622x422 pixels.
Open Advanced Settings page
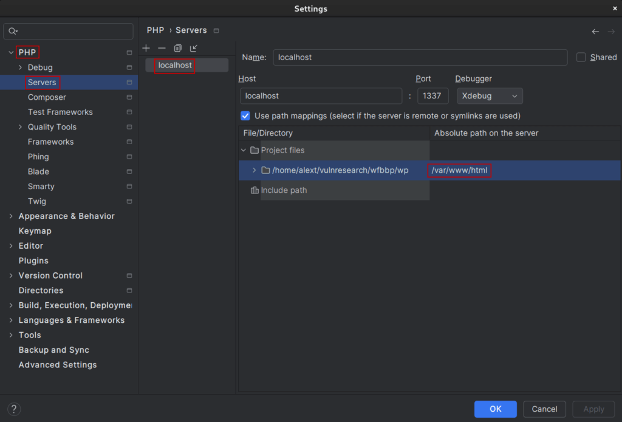pos(58,365)
